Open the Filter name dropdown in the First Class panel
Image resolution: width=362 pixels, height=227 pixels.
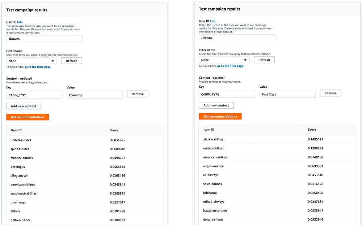pos(224,60)
